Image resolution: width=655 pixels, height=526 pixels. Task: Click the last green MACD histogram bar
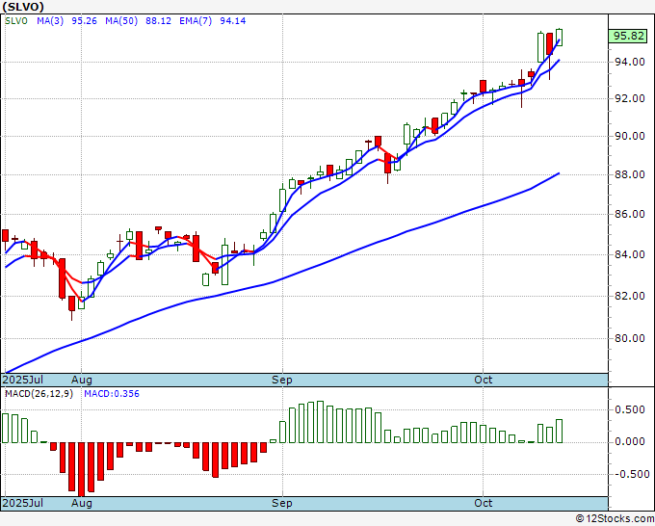click(559, 432)
